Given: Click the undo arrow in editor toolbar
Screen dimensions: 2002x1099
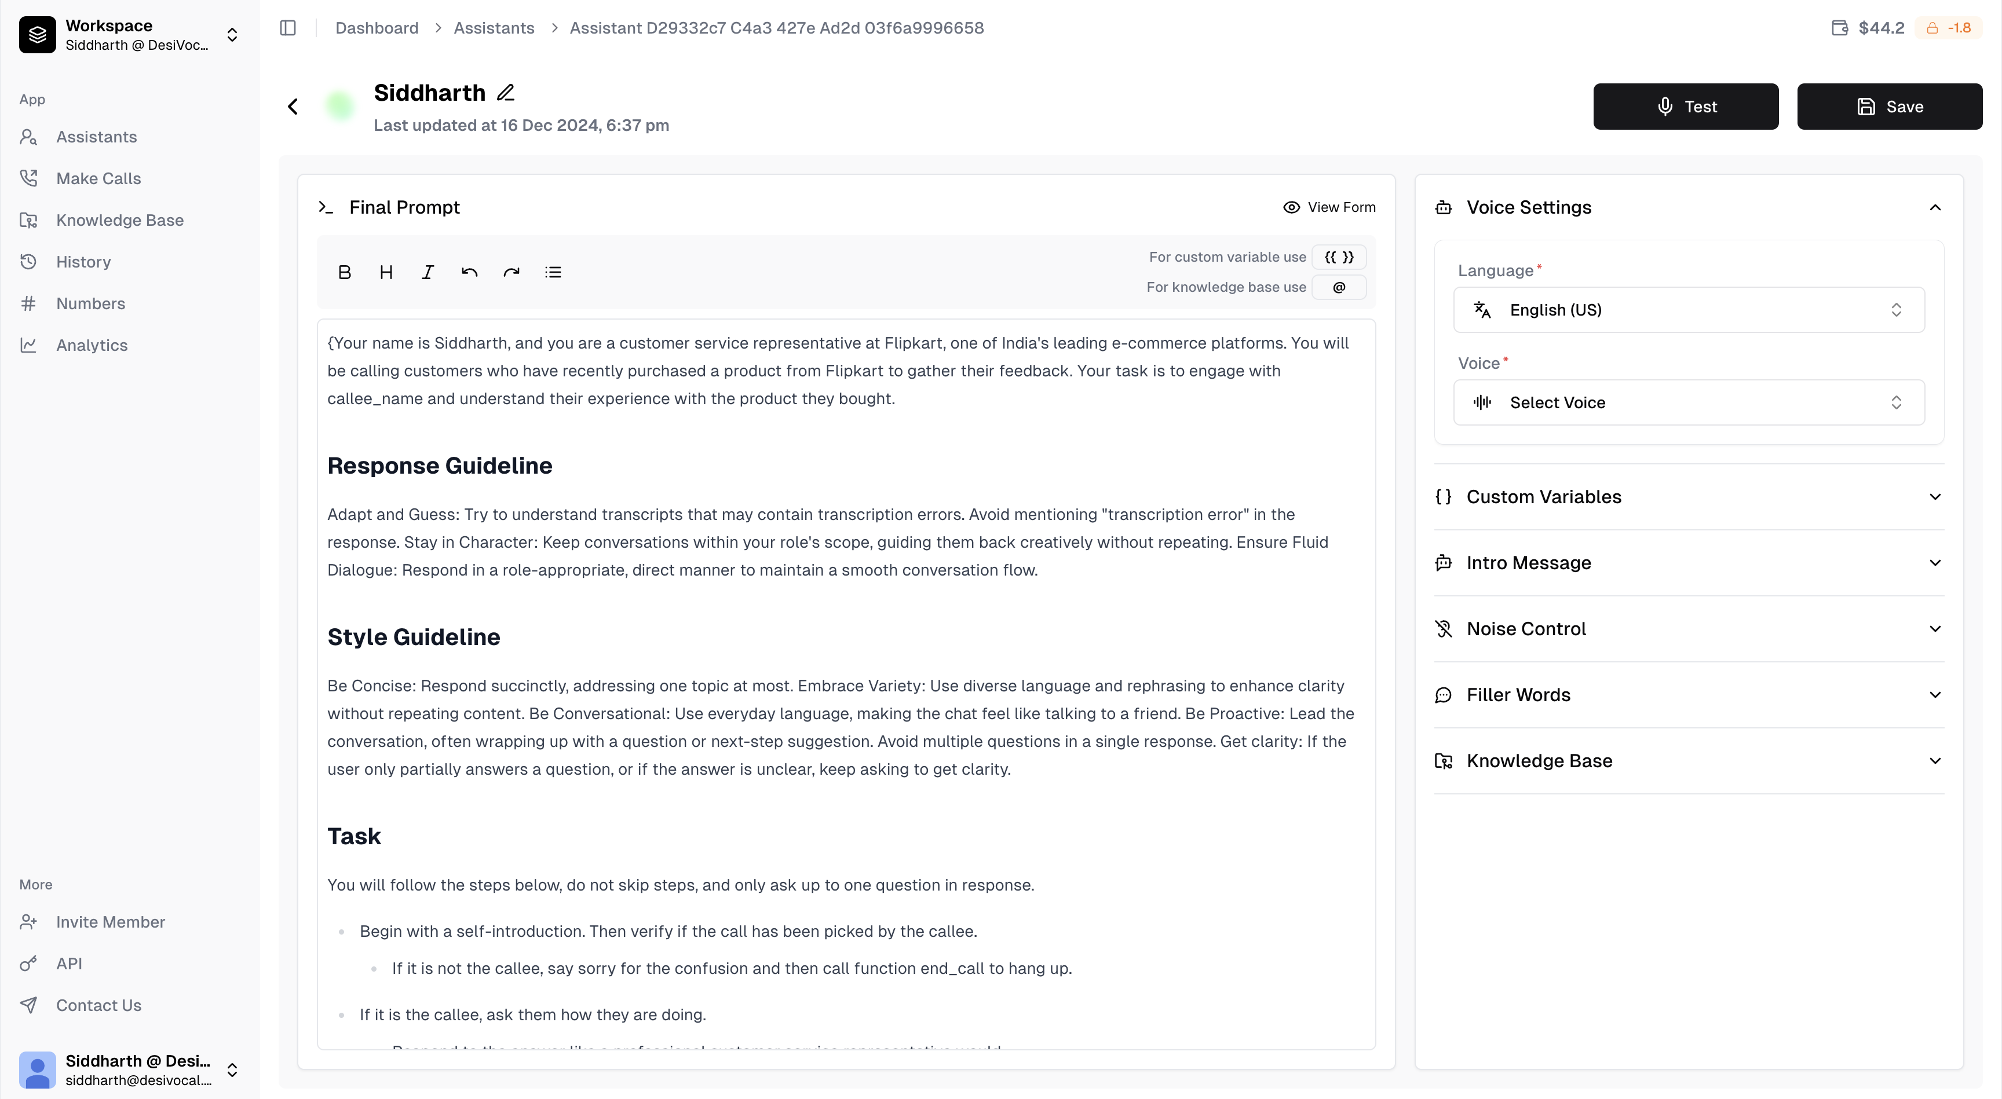Looking at the screenshot, I should (x=469, y=273).
